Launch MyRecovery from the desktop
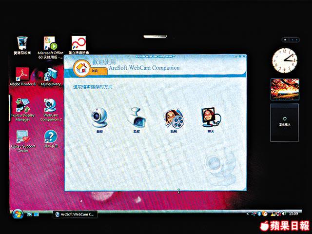This screenshot has width=312, height=234. click(50, 76)
